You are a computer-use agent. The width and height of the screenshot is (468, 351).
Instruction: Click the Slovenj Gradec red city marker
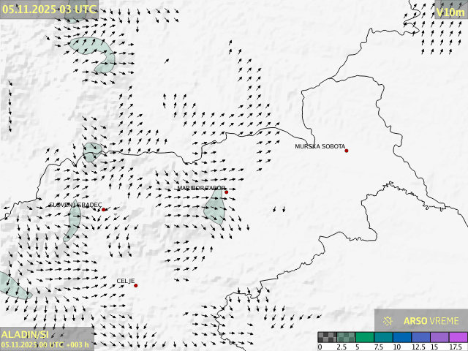pos(104,210)
